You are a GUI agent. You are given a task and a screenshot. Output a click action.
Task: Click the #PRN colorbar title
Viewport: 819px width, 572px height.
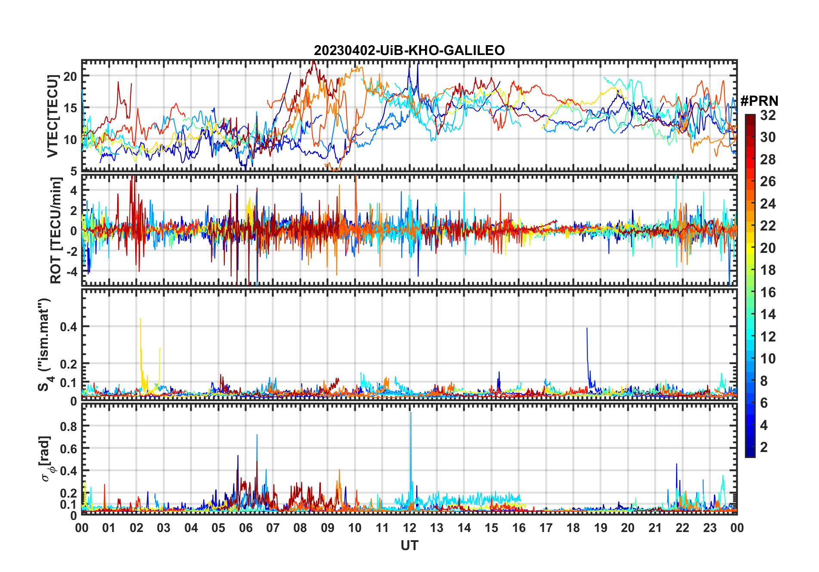pos(760,101)
